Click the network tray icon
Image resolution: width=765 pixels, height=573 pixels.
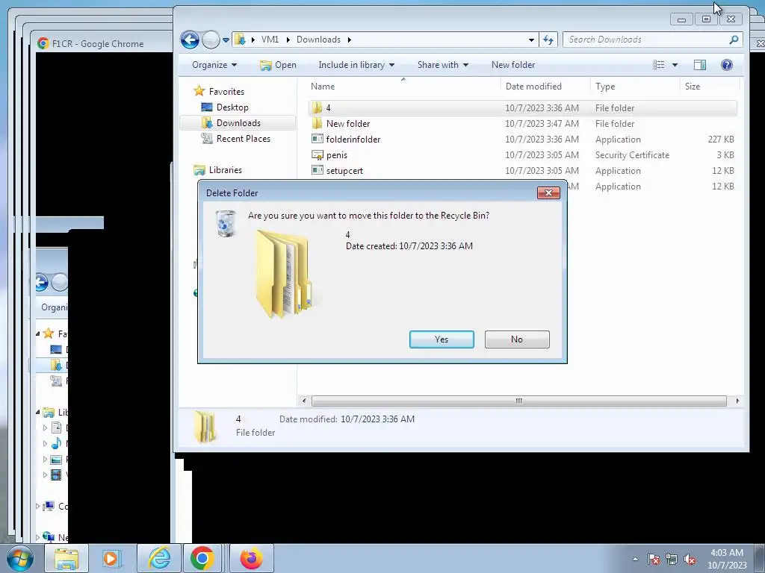pyautogui.click(x=672, y=559)
